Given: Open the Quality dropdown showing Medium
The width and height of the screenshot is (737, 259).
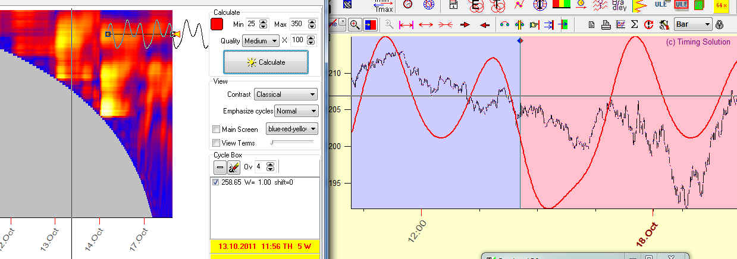Looking at the screenshot, I should click(x=261, y=40).
